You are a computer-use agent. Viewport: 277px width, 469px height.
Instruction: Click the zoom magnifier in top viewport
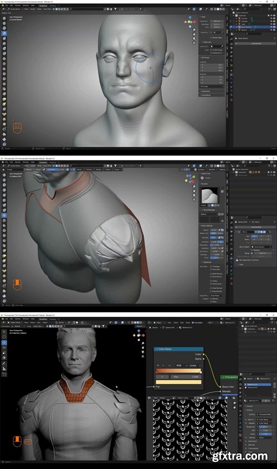[194, 30]
